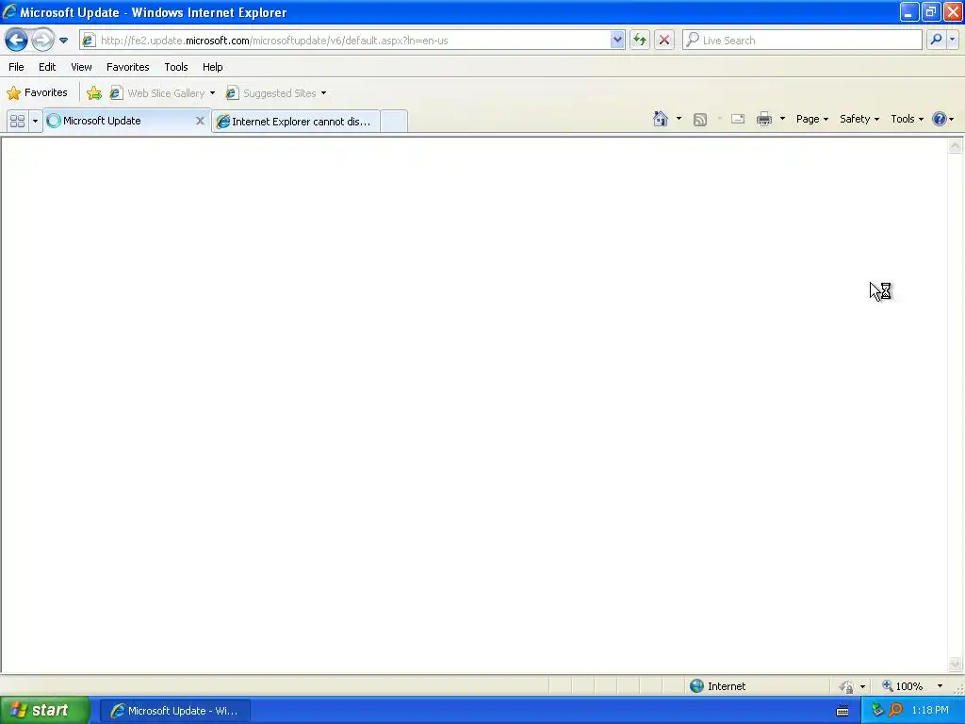
Task: Minimize the Internet Explorer window
Action: coord(909,11)
